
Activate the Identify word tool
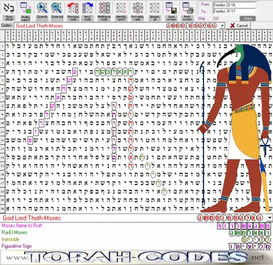coord(121,11)
